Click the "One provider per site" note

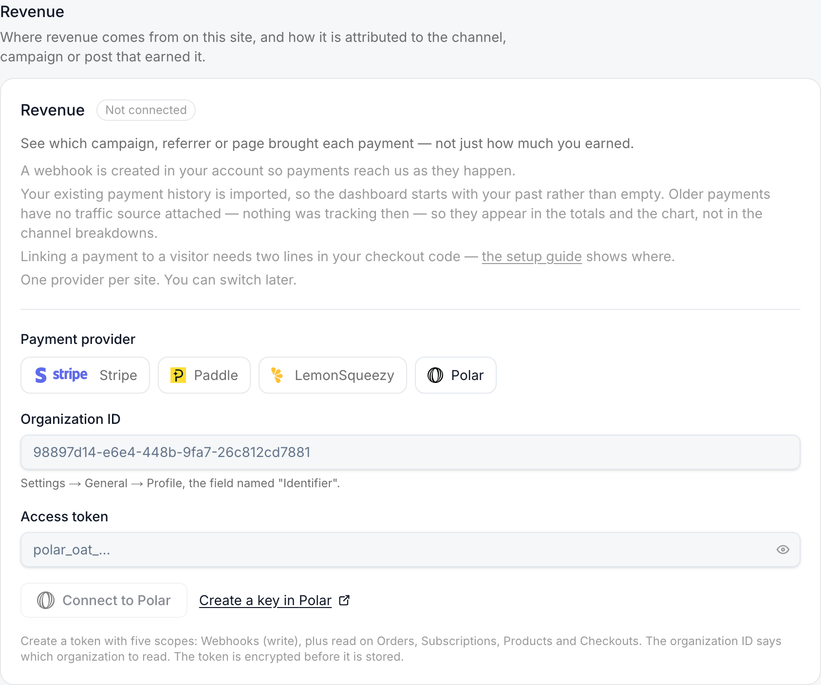point(158,280)
